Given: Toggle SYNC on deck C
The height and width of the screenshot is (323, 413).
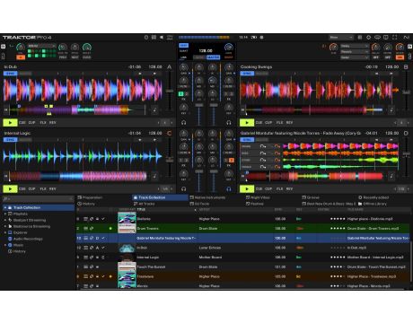Looking at the screenshot, I should 10,140.
